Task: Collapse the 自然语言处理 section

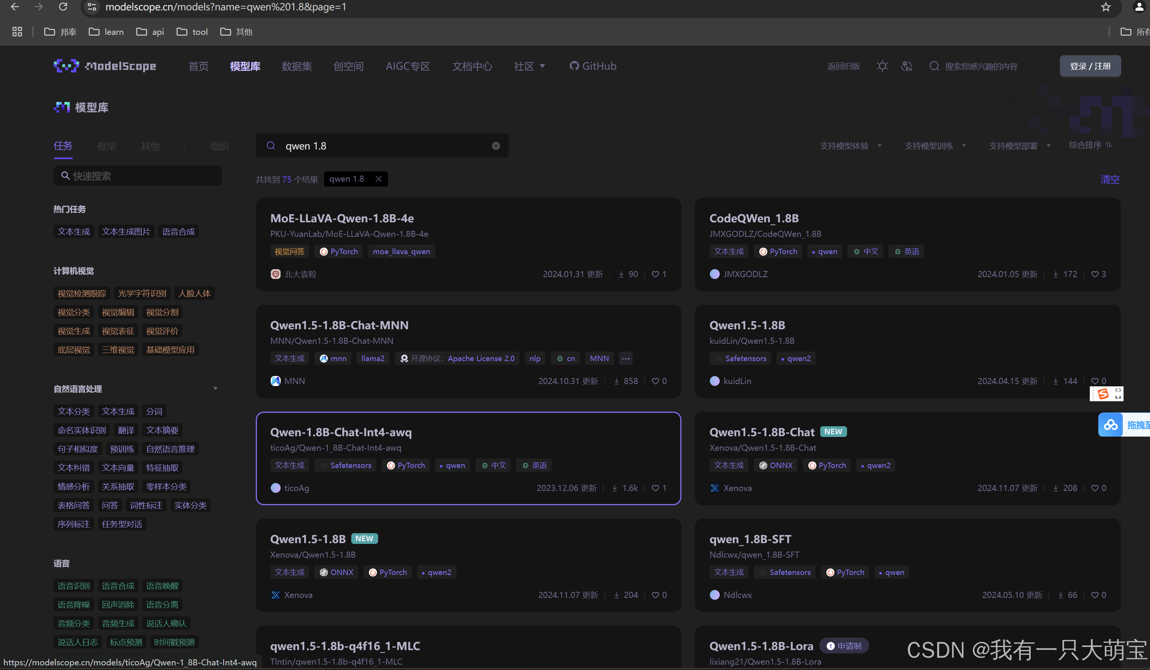Action: [215, 389]
